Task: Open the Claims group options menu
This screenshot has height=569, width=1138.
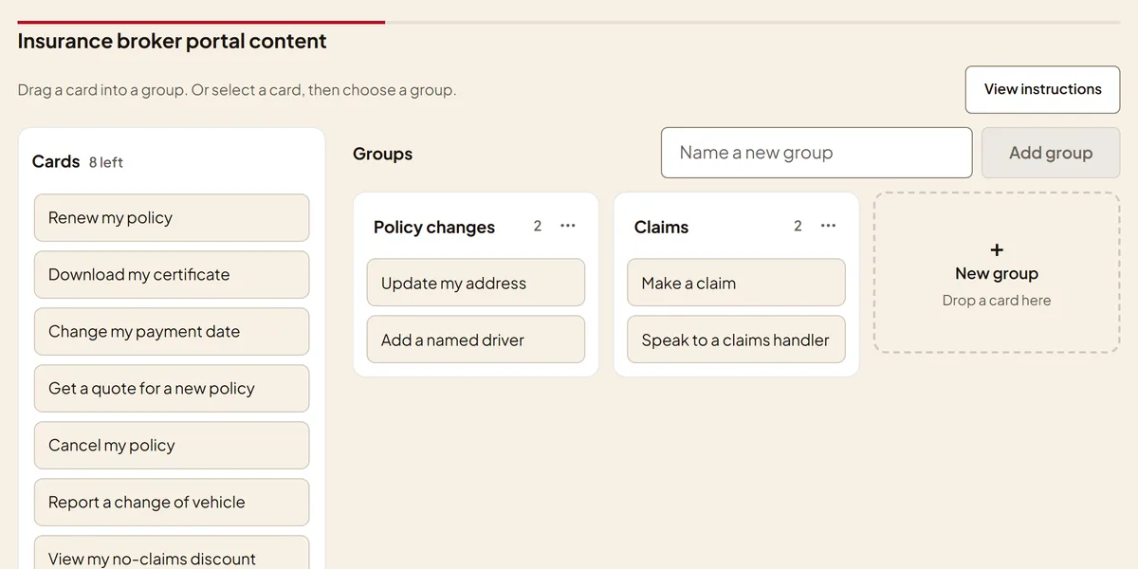Action: tap(828, 226)
